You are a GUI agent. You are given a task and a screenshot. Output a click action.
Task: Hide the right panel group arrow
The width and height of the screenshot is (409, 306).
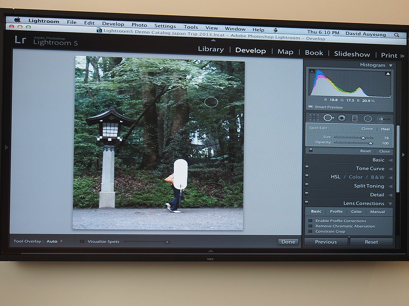point(403,155)
